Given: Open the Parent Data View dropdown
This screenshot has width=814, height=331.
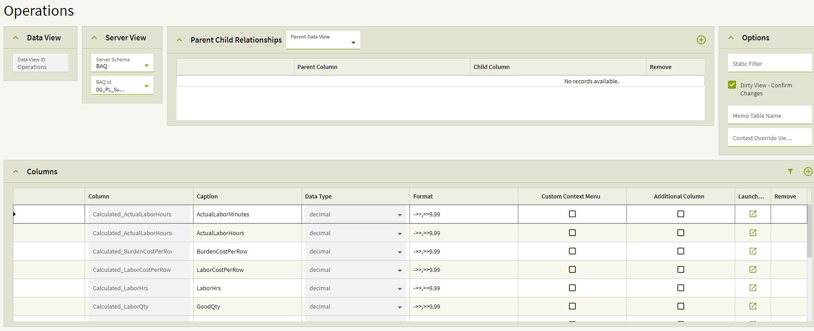Looking at the screenshot, I should 353,43.
